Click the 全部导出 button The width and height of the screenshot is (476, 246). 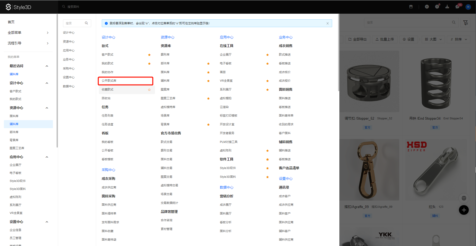pyautogui.click(x=357, y=39)
